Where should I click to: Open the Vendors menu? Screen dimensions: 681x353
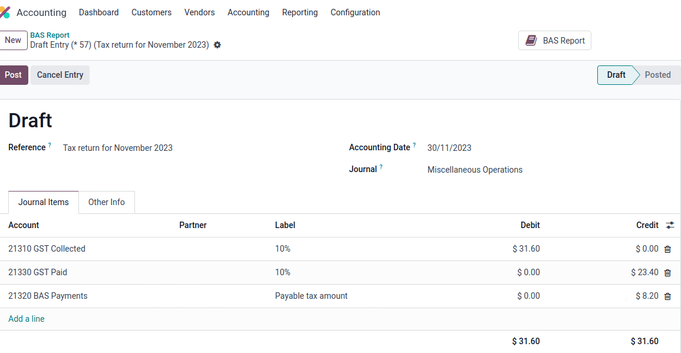(199, 12)
